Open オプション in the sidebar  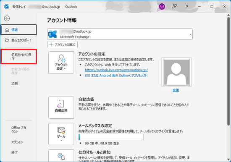coord(17,142)
